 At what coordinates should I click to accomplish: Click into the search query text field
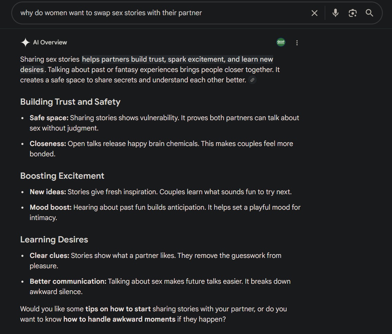[160, 13]
